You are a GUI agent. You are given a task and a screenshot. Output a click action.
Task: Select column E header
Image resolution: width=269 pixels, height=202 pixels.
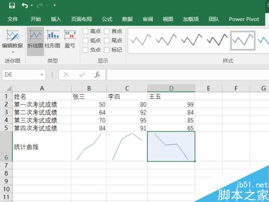209,88
